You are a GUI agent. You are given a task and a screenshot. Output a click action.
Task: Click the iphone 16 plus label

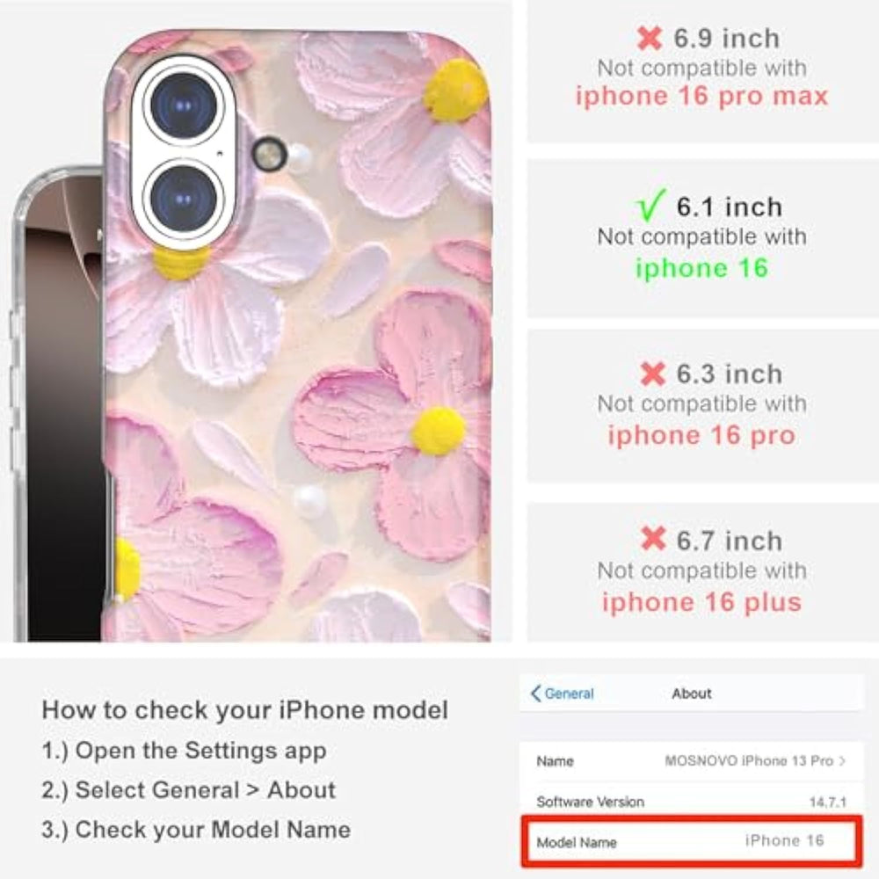pos(701,602)
